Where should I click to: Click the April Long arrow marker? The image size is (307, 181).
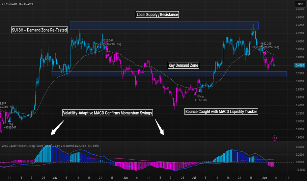pos(10,119)
